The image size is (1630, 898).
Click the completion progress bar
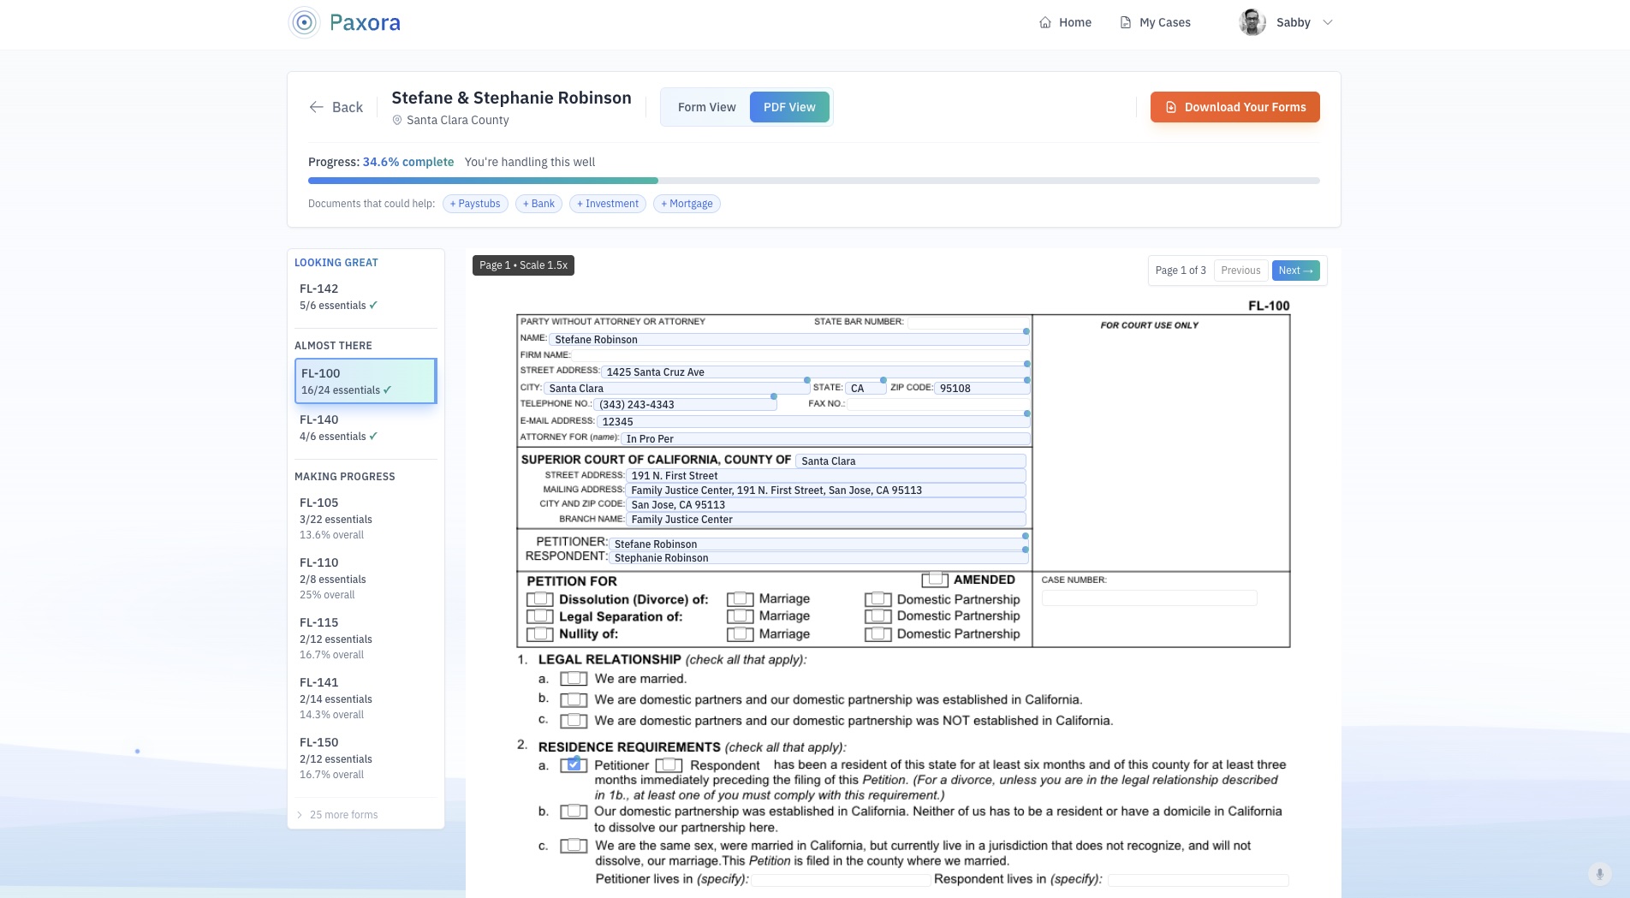pos(813,181)
